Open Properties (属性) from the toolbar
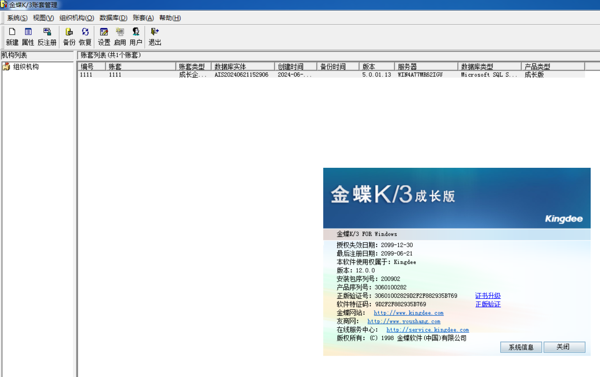The width and height of the screenshot is (600, 377). (28, 36)
